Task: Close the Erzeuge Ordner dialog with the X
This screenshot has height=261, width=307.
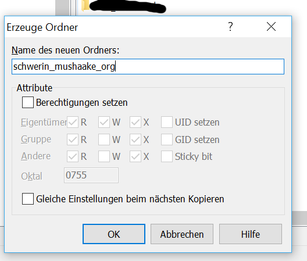Action: (x=271, y=26)
